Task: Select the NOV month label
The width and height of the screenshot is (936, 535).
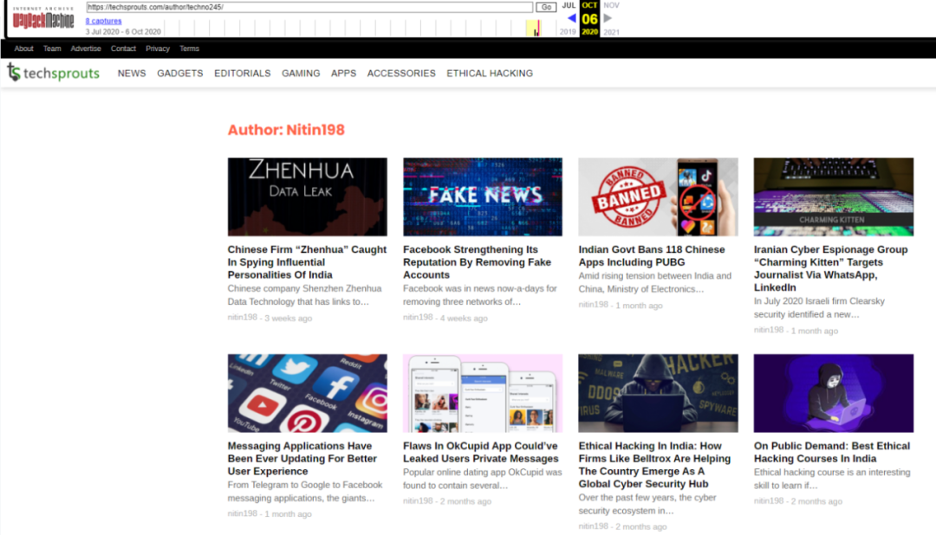Action: [x=611, y=5]
